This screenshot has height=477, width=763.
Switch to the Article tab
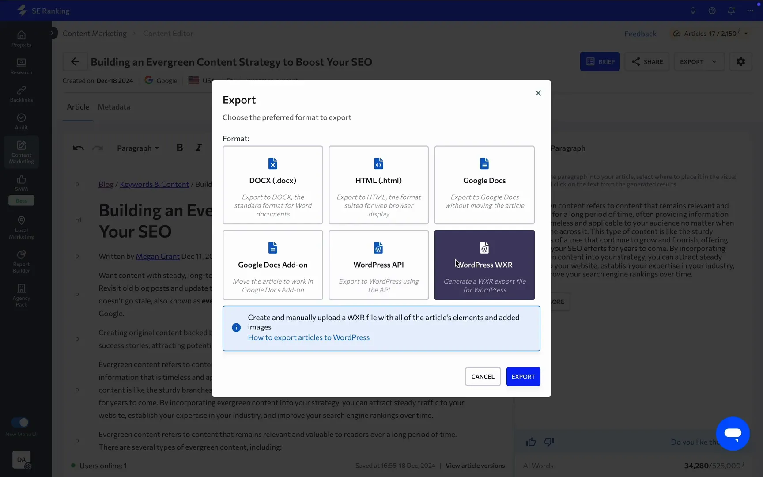pos(78,107)
